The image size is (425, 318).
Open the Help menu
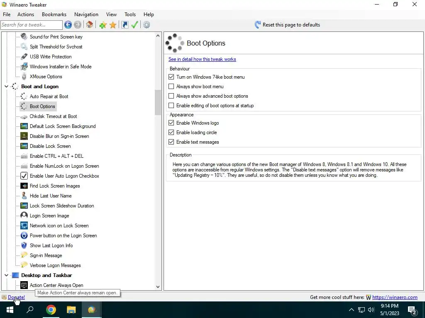coord(149,14)
